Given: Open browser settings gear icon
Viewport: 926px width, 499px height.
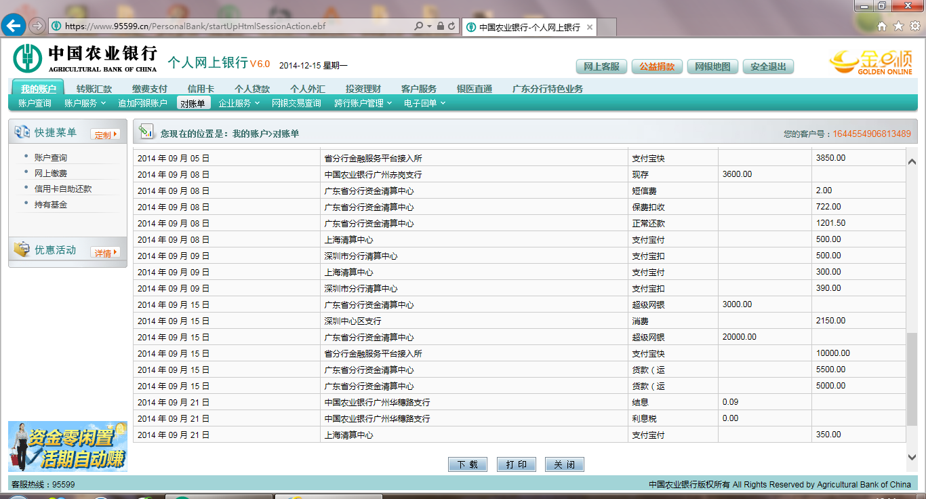Looking at the screenshot, I should coord(914,26).
